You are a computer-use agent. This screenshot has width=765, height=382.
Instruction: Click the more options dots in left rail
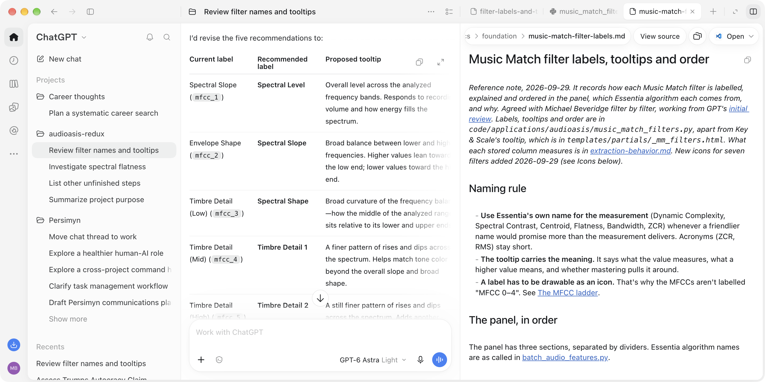pos(14,154)
